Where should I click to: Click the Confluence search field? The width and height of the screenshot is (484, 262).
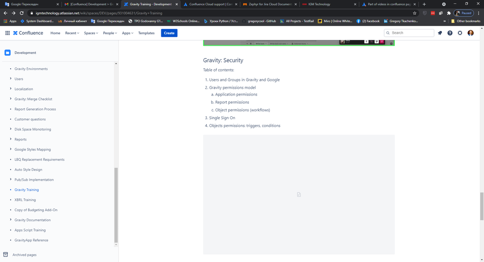[x=409, y=33]
